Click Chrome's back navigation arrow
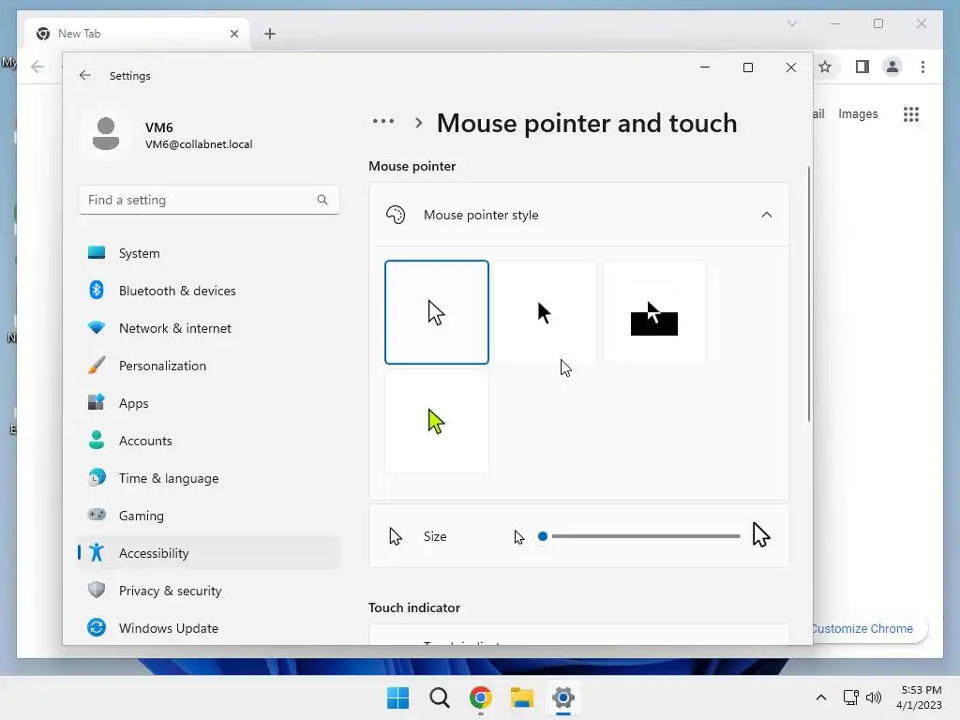This screenshot has width=960, height=720. click(37, 67)
